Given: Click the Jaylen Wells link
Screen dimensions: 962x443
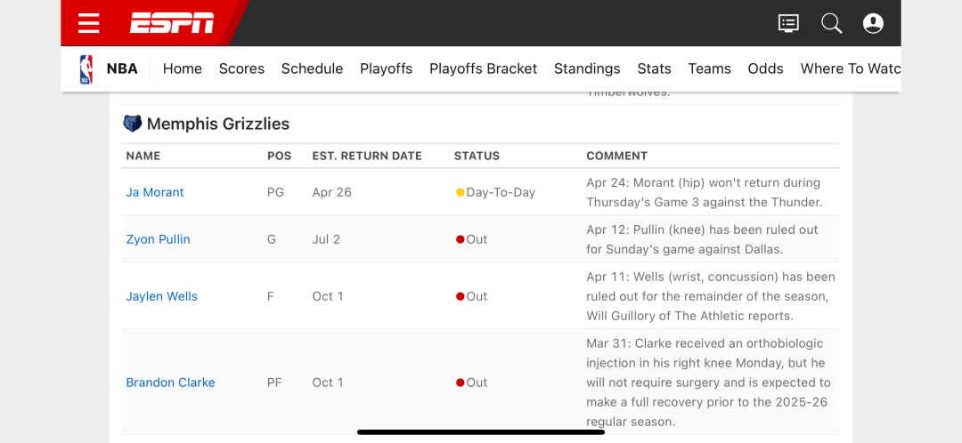Looking at the screenshot, I should [162, 296].
